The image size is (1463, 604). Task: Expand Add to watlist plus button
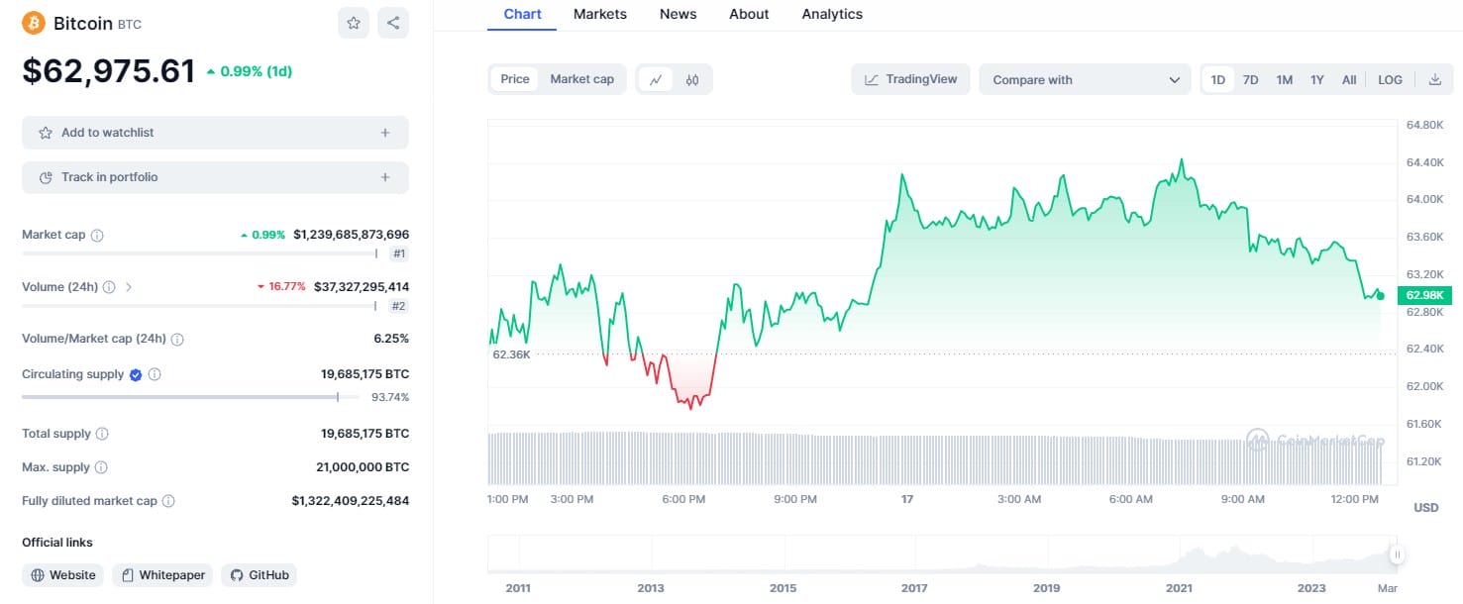pos(385,133)
